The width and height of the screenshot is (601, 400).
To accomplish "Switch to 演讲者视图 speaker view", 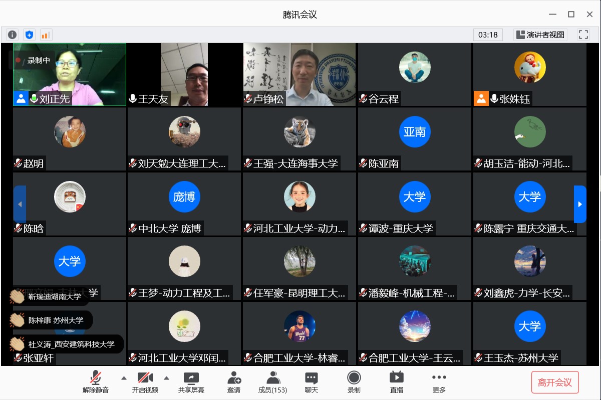I will [x=540, y=34].
